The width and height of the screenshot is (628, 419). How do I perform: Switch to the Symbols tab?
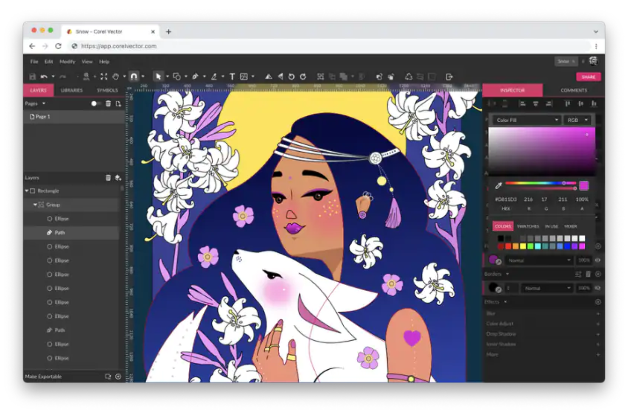[107, 90]
